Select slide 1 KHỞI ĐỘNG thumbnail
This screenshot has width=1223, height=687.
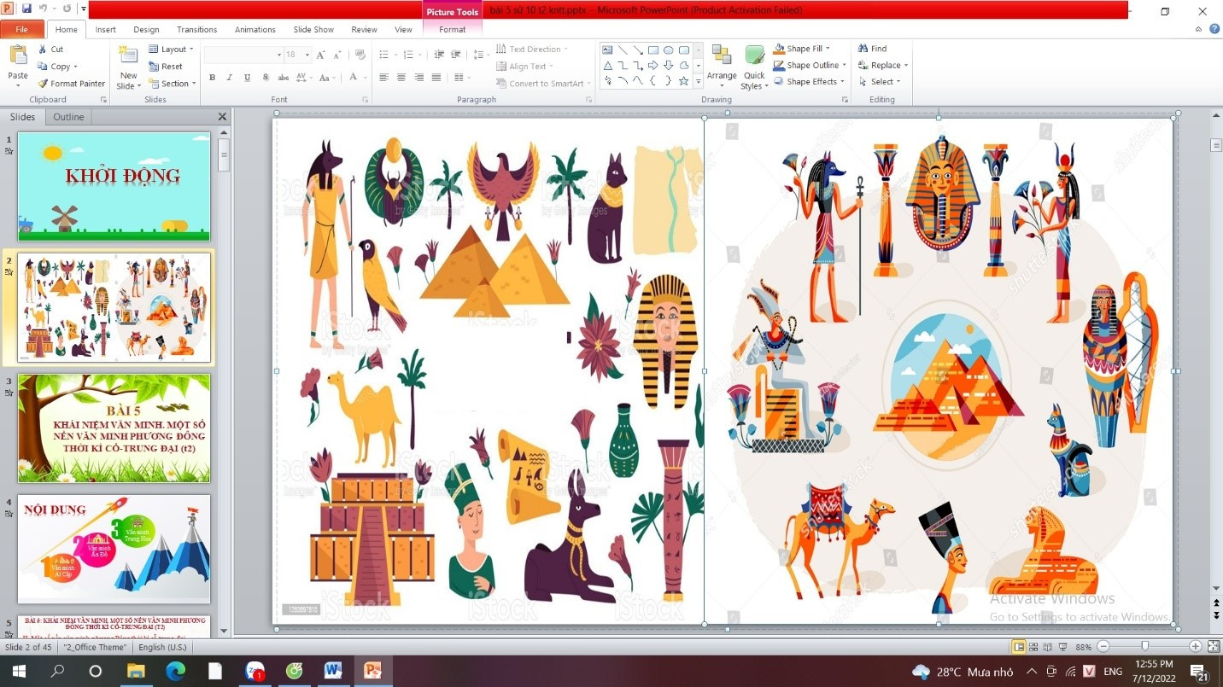[x=114, y=186]
